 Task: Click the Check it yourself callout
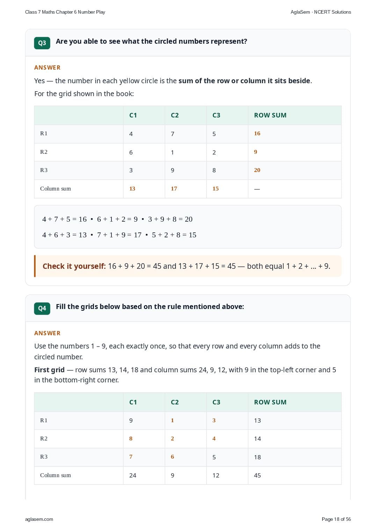pyautogui.click(x=188, y=266)
